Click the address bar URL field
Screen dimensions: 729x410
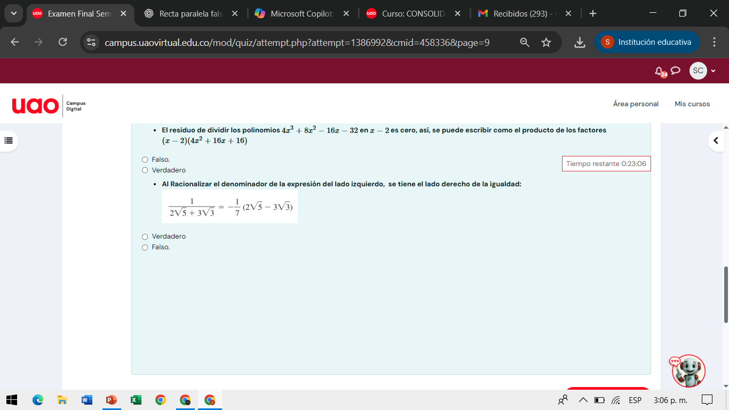296,42
